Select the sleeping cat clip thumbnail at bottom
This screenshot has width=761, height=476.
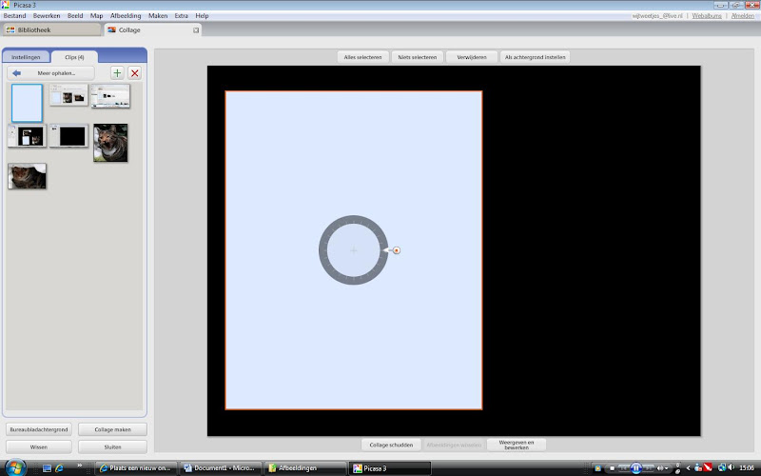coord(28,176)
